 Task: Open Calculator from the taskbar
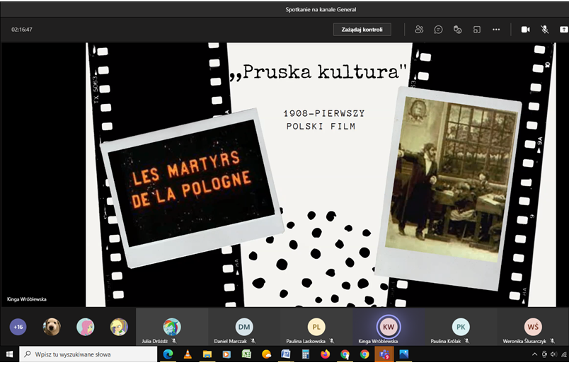coord(306,354)
